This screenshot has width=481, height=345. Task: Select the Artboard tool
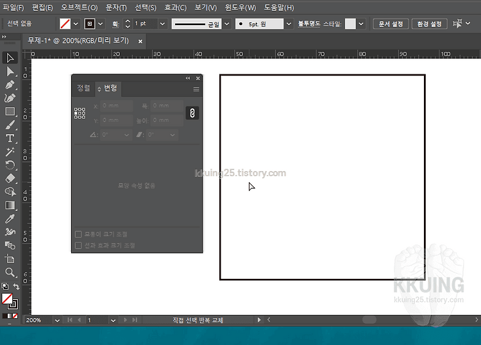10,259
